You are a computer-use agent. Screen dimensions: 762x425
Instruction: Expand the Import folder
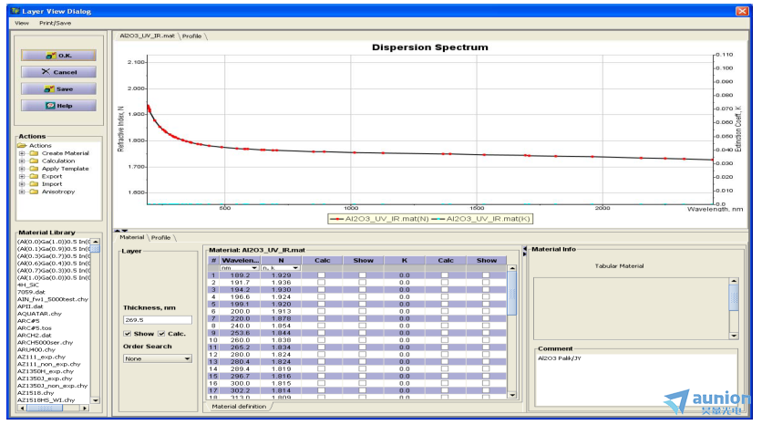coord(22,184)
